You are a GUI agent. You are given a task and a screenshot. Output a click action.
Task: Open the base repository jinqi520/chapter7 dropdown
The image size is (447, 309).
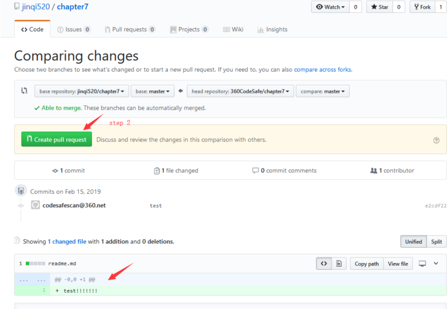pyautogui.click(x=81, y=91)
